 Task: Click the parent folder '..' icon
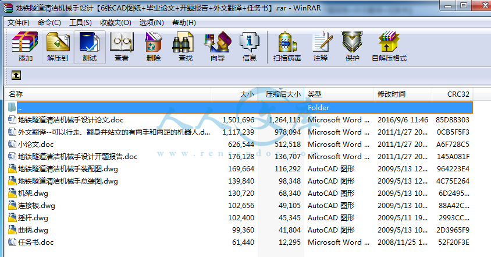point(12,107)
